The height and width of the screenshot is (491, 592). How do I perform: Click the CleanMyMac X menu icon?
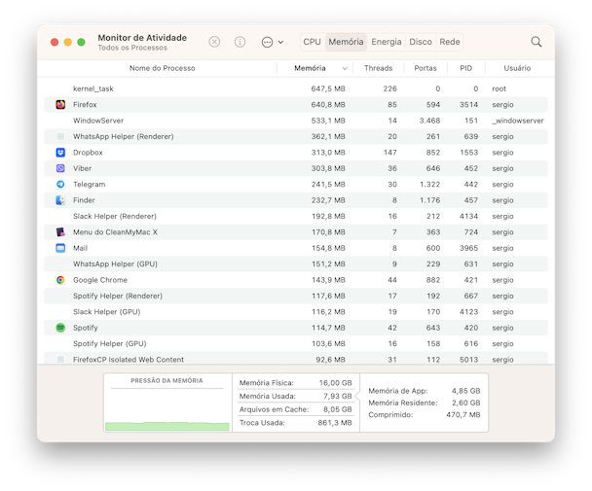pyautogui.click(x=60, y=232)
